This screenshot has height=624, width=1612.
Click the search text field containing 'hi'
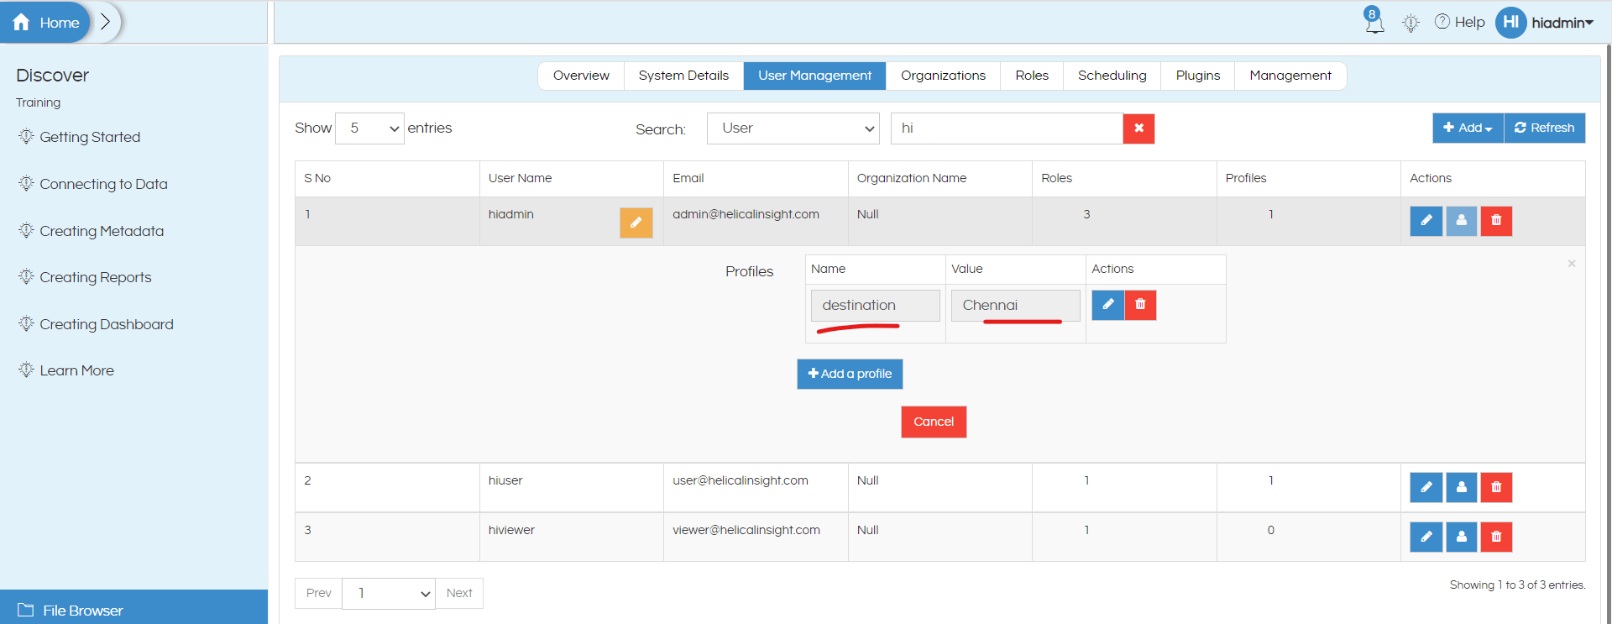pos(1007,128)
